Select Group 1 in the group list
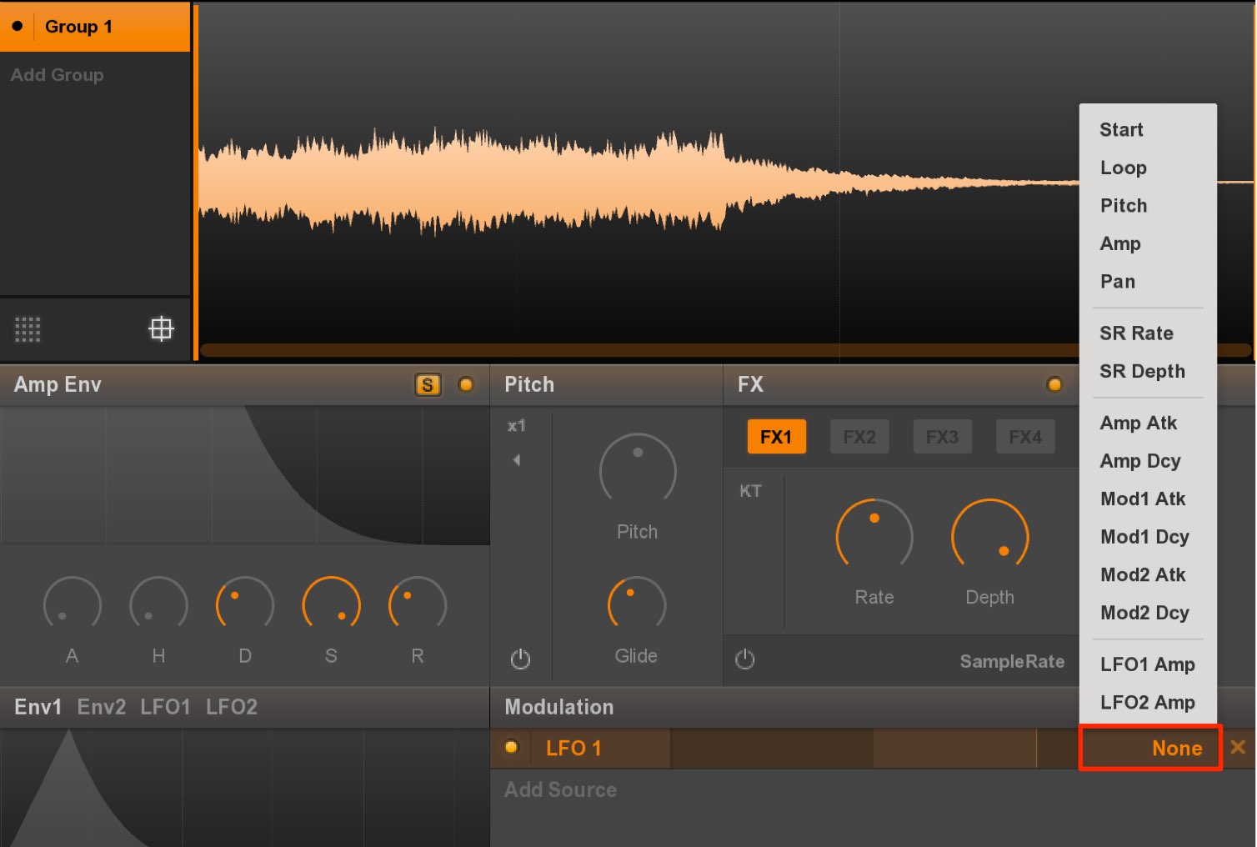This screenshot has width=1257, height=847. tap(95, 27)
